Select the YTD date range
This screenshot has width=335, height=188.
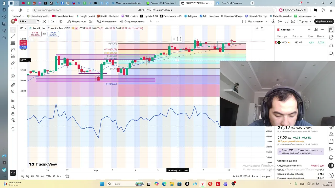48,176
